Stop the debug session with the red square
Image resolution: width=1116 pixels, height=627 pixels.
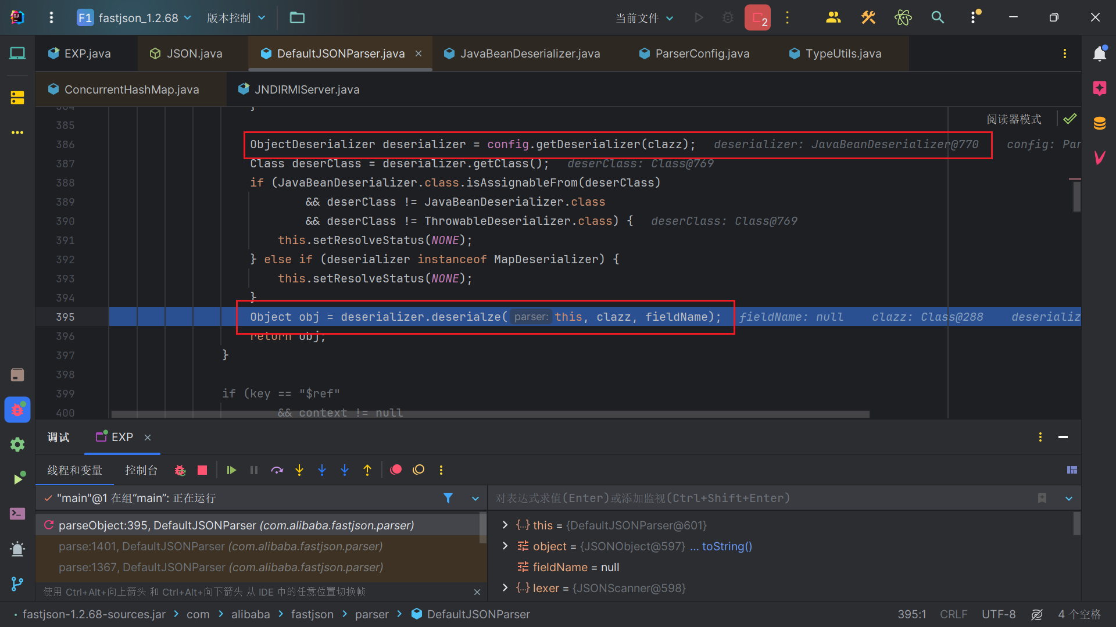point(202,470)
